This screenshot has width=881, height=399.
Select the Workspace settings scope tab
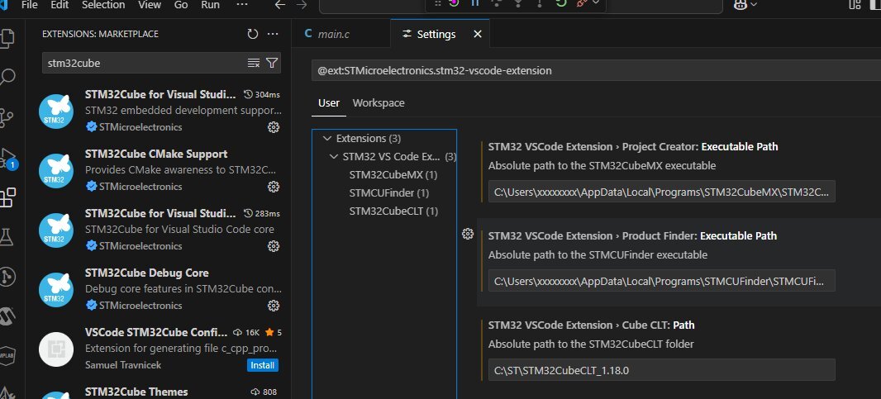coord(379,103)
